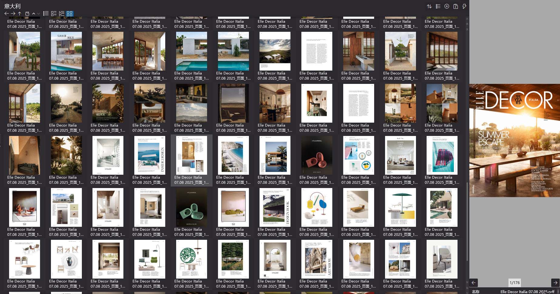Enable the large thumbnail grid view

point(69,14)
